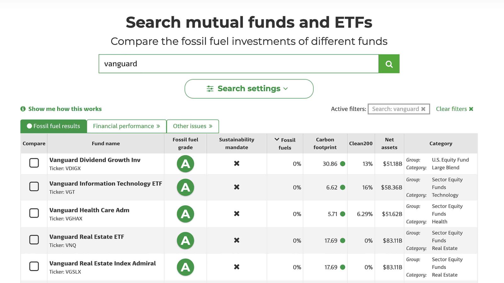Select the fossil fuel grade A icon for VDIGX
The image size is (504, 283).
point(185,164)
